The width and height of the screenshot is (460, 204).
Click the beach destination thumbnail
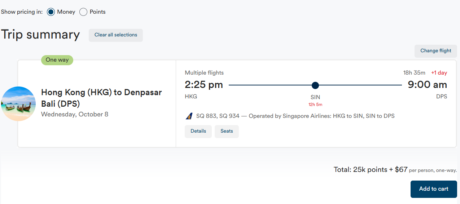pyautogui.click(x=18, y=104)
